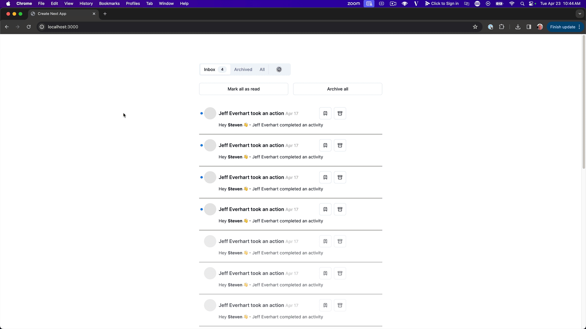Click the Mark all as read button
586x329 pixels.
(243, 89)
